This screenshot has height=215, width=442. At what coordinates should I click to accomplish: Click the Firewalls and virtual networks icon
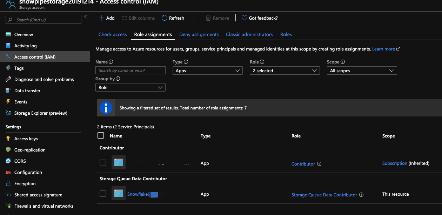8,206
